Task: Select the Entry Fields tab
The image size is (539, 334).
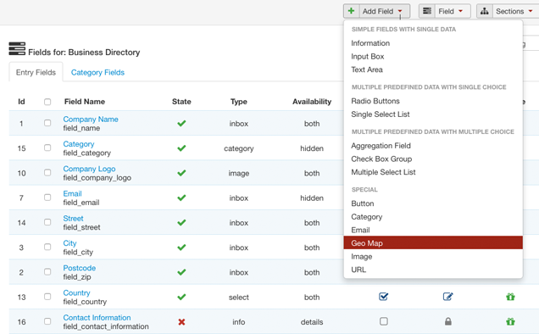Action: pos(36,72)
